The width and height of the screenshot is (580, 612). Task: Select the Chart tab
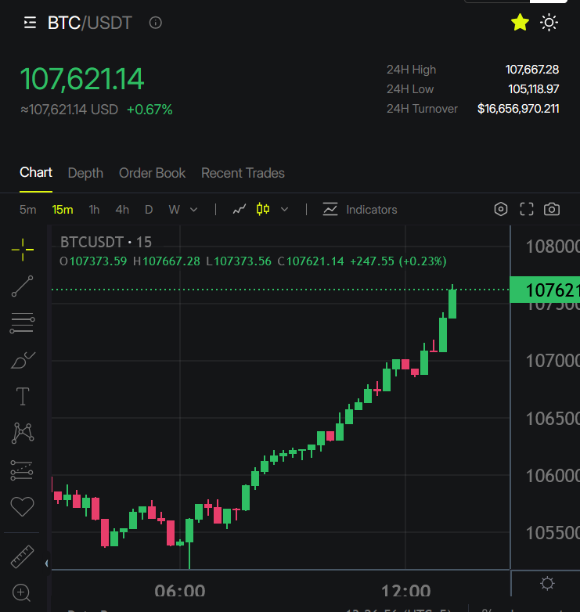pyautogui.click(x=36, y=172)
